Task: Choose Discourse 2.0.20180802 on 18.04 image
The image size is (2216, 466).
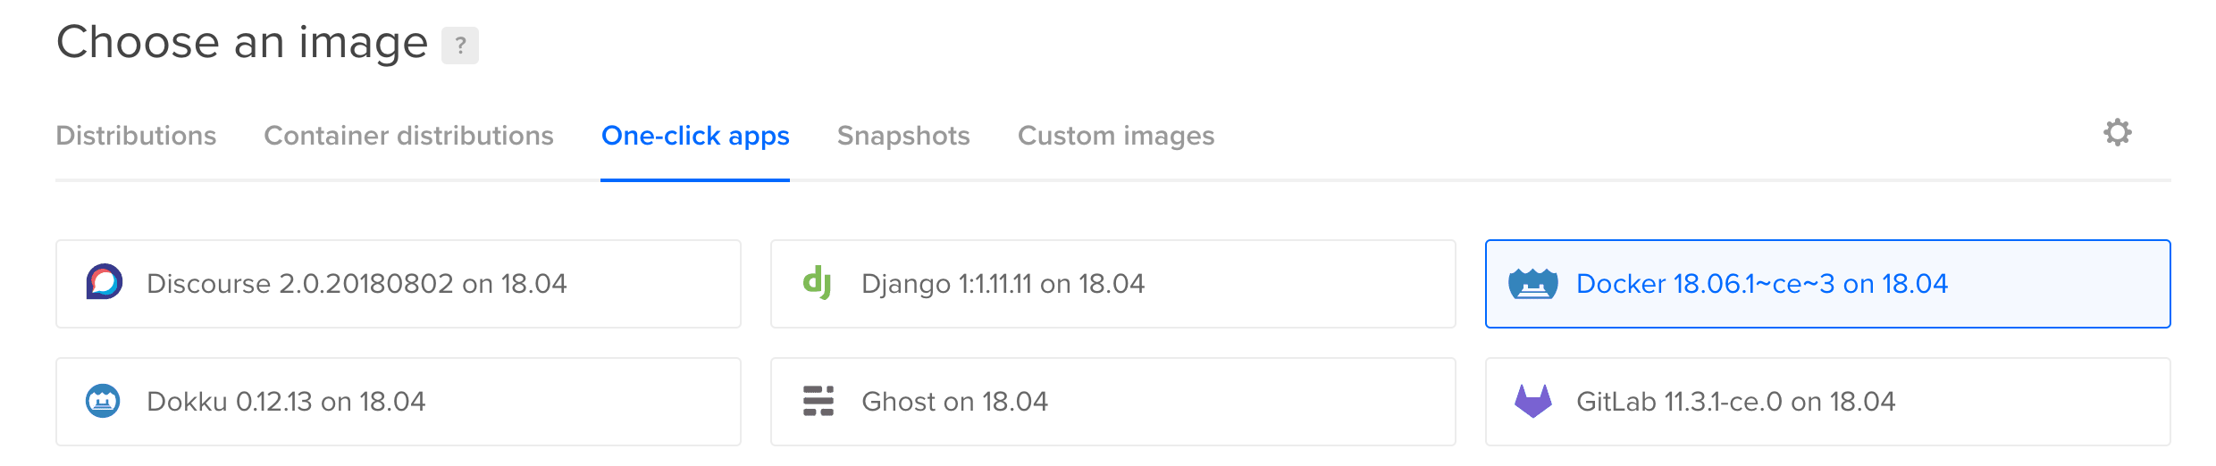Action: point(399,284)
